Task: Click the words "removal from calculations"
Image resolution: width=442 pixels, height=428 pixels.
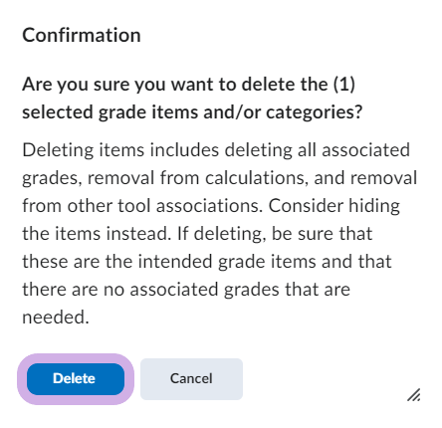Action: coord(196,177)
